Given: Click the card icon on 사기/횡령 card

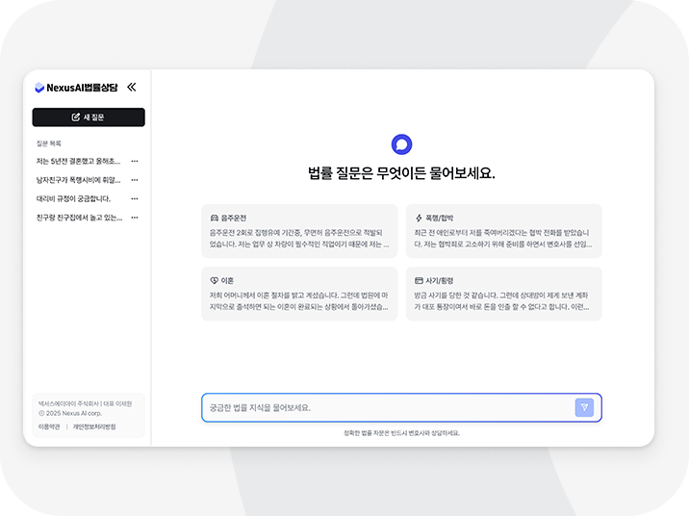Looking at the screenshot, I should point(419,280).
